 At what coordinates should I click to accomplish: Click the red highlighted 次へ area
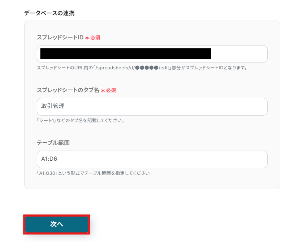[x=56, y=224]
